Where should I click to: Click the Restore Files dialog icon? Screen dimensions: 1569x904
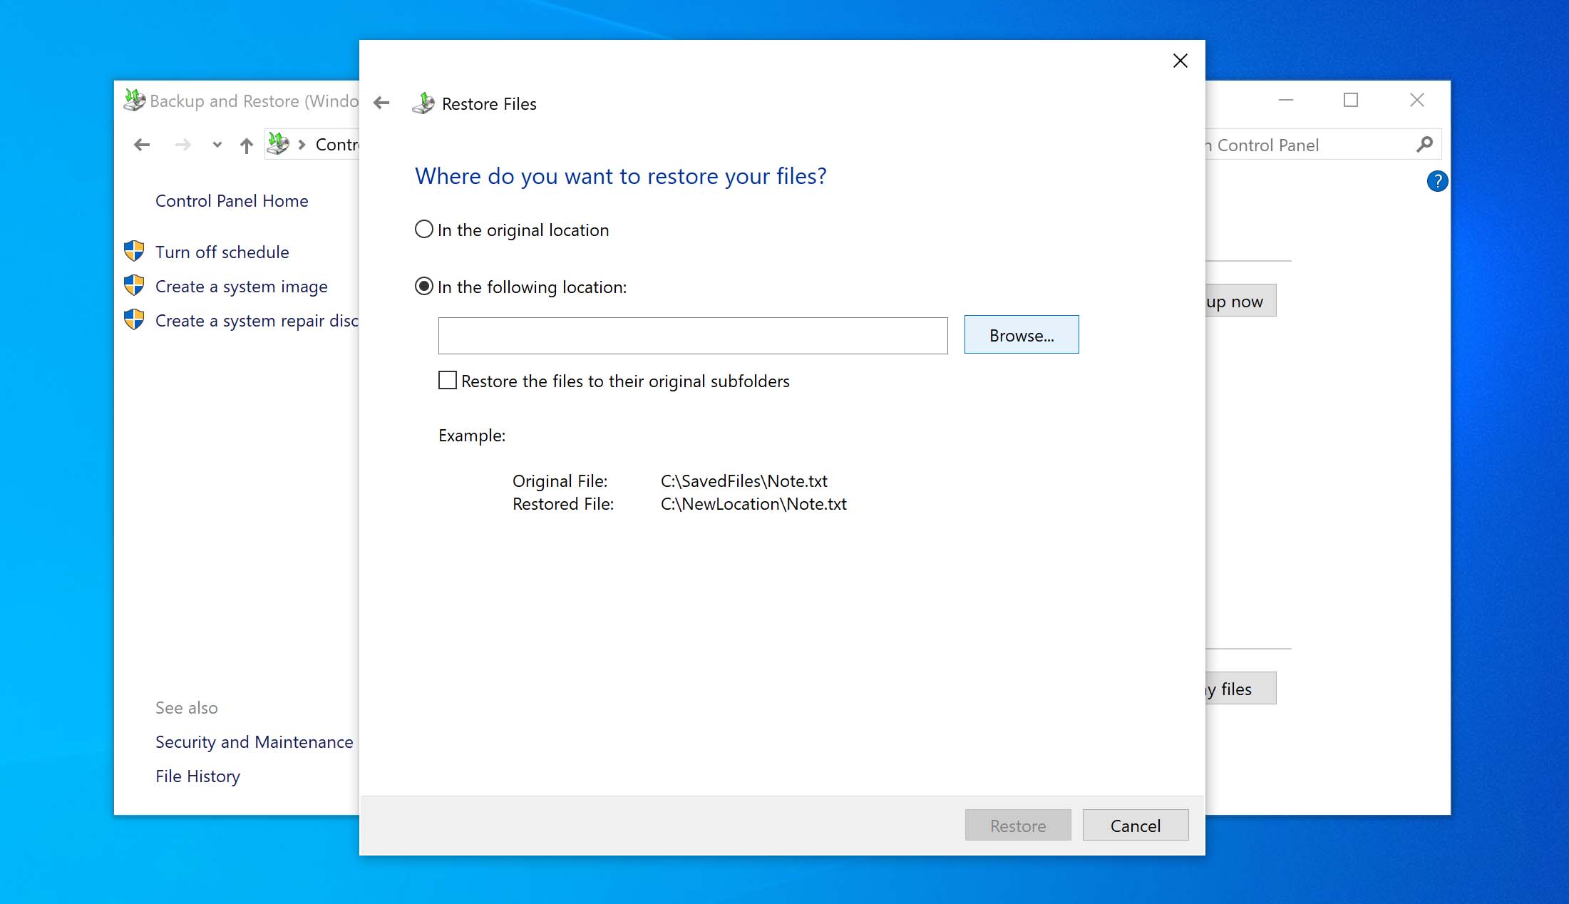(x=425, y=103)
